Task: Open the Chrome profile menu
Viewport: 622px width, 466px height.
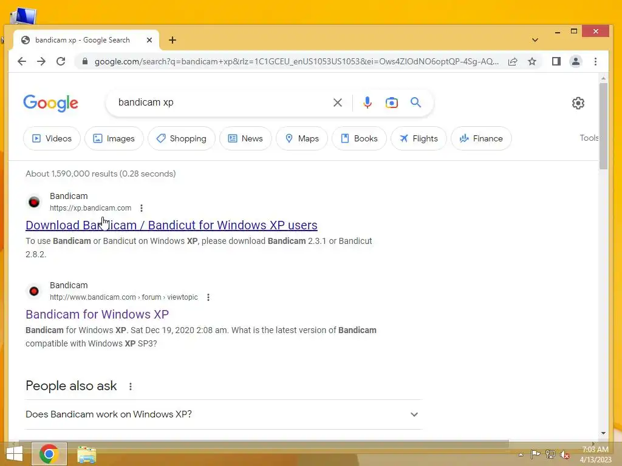Action: 576,61
